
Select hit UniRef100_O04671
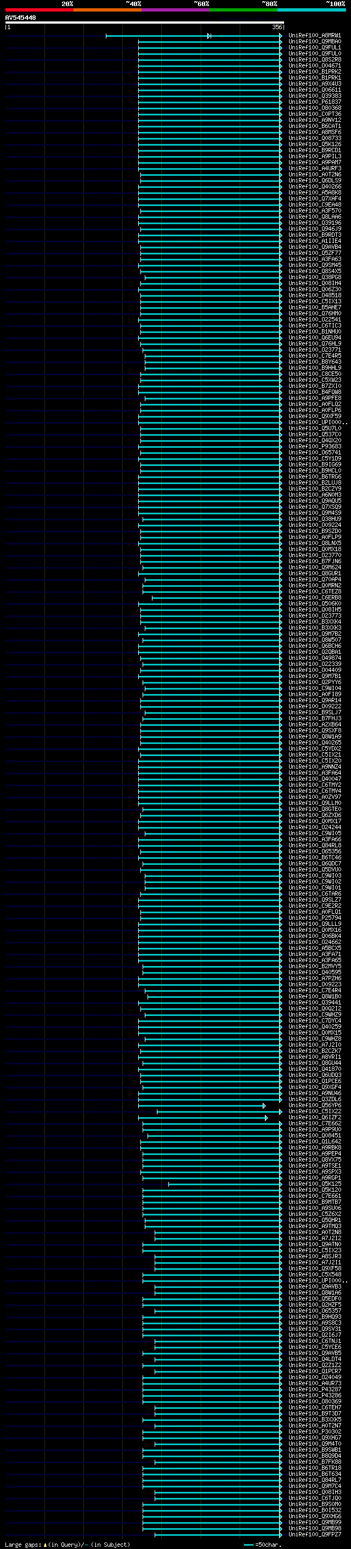click(314, 65)
